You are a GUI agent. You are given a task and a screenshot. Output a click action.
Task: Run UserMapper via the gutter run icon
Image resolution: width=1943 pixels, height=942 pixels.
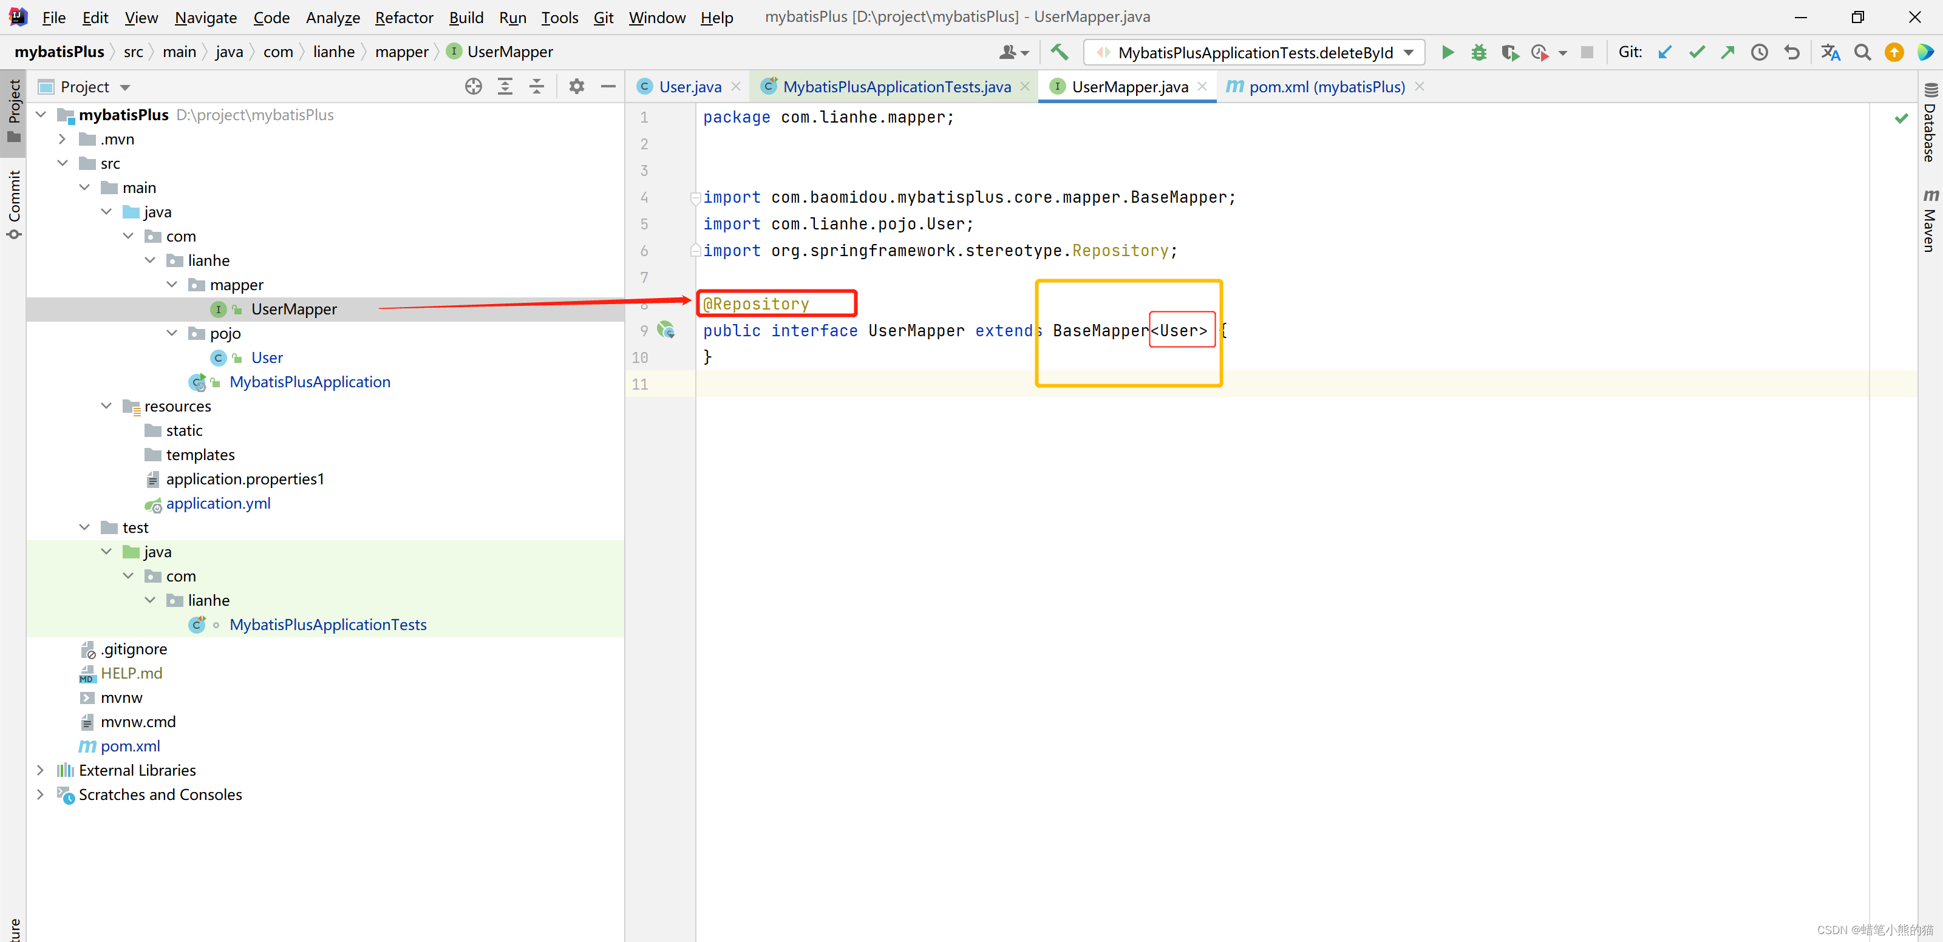point(667,330)
